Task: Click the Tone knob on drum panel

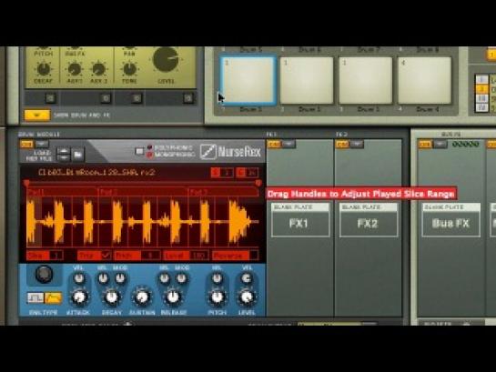Action: point(129,68)
